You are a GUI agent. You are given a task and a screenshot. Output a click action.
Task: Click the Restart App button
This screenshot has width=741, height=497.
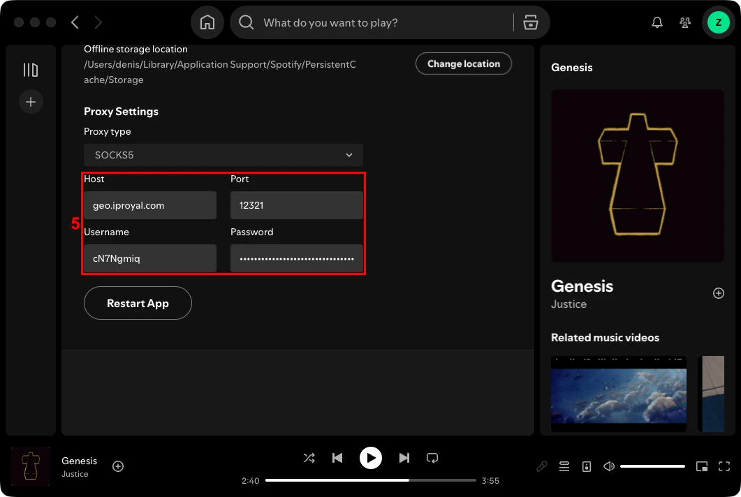[x=138, y=303]
